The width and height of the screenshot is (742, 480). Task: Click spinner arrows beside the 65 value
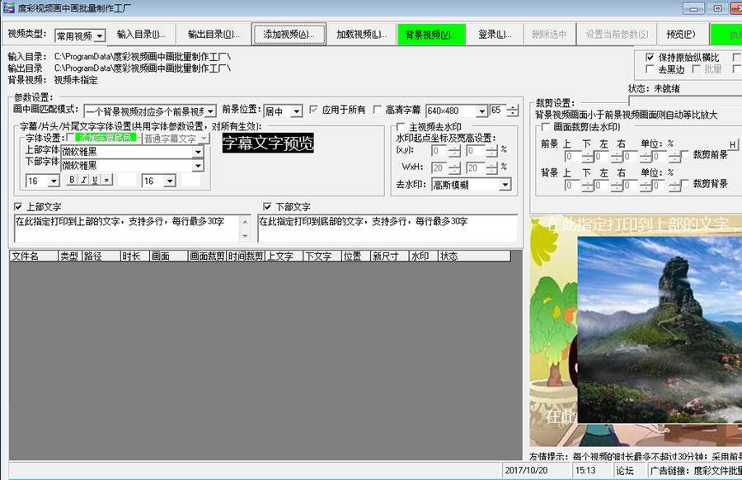[x=513, y=111]
